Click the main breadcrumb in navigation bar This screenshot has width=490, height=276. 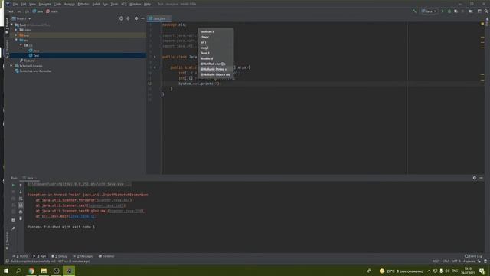click(52, 11)
